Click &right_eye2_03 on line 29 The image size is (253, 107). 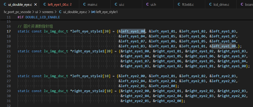(x=232, y=91)
